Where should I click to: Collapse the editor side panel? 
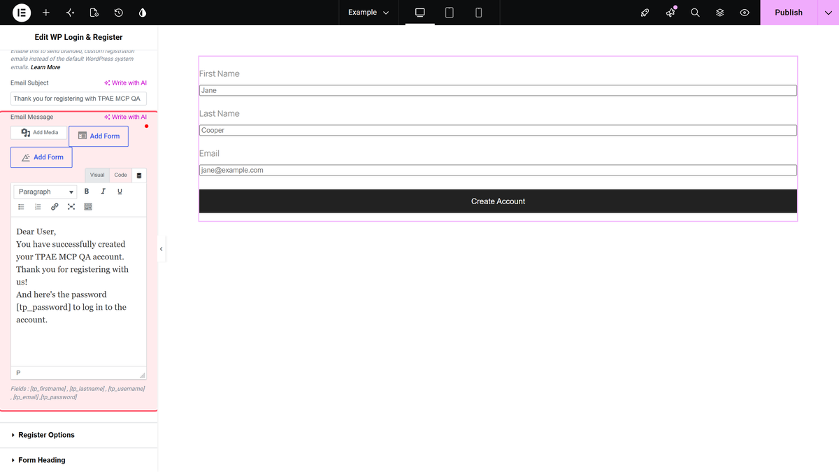click(x=162, y=249)
